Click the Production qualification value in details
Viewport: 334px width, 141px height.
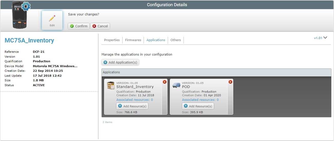(42, 61)
